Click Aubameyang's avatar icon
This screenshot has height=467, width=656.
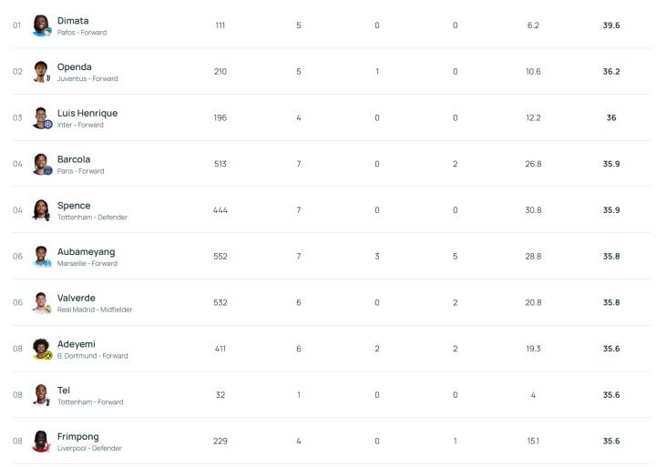pyautogui.click(x=41, y=257)
